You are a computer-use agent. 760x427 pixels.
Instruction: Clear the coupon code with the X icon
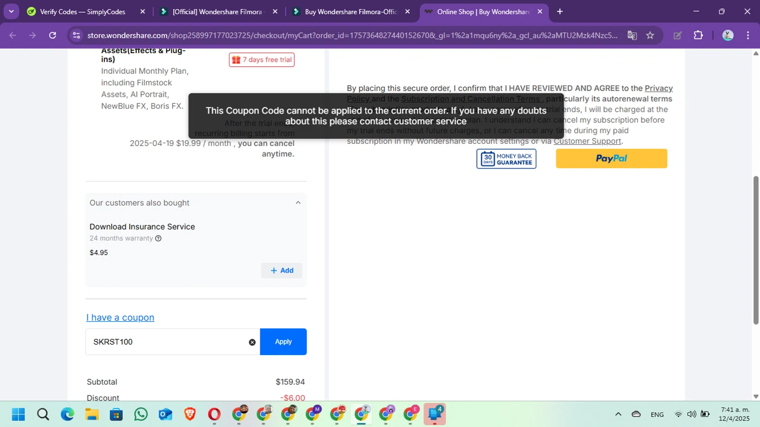point(252,342)
